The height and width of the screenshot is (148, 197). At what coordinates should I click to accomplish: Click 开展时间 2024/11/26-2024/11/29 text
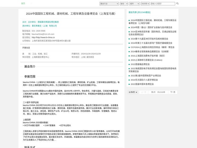click(86, 54)
